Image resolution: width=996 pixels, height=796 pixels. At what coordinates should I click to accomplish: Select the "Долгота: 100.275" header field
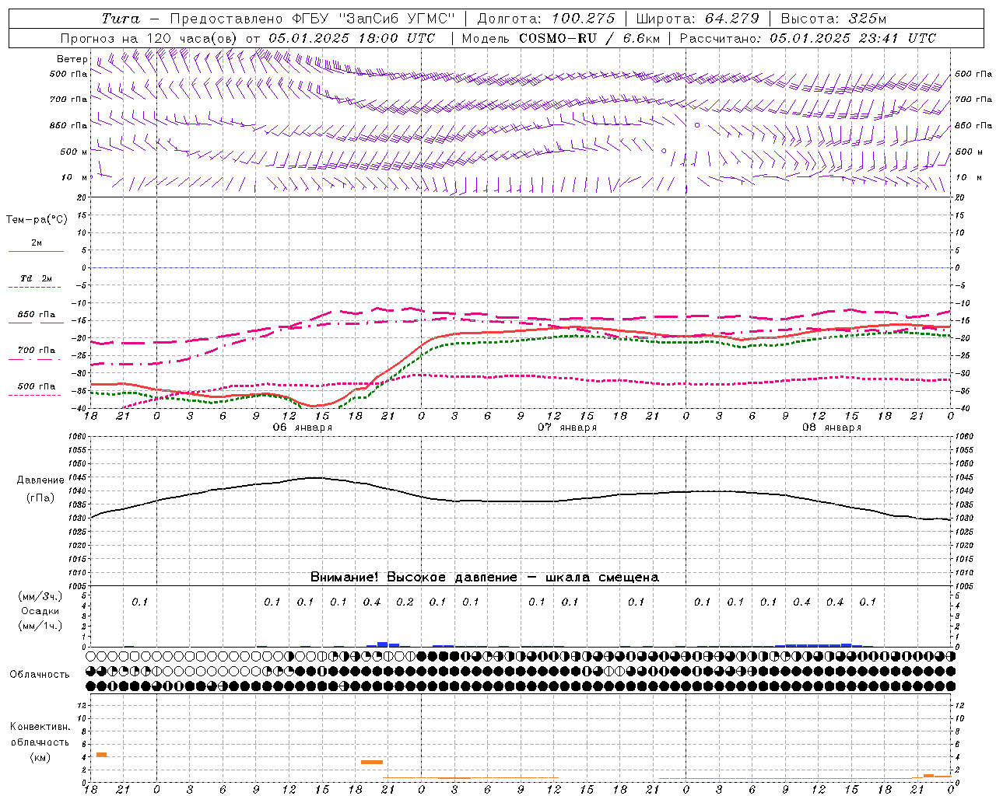pos(545,19)
